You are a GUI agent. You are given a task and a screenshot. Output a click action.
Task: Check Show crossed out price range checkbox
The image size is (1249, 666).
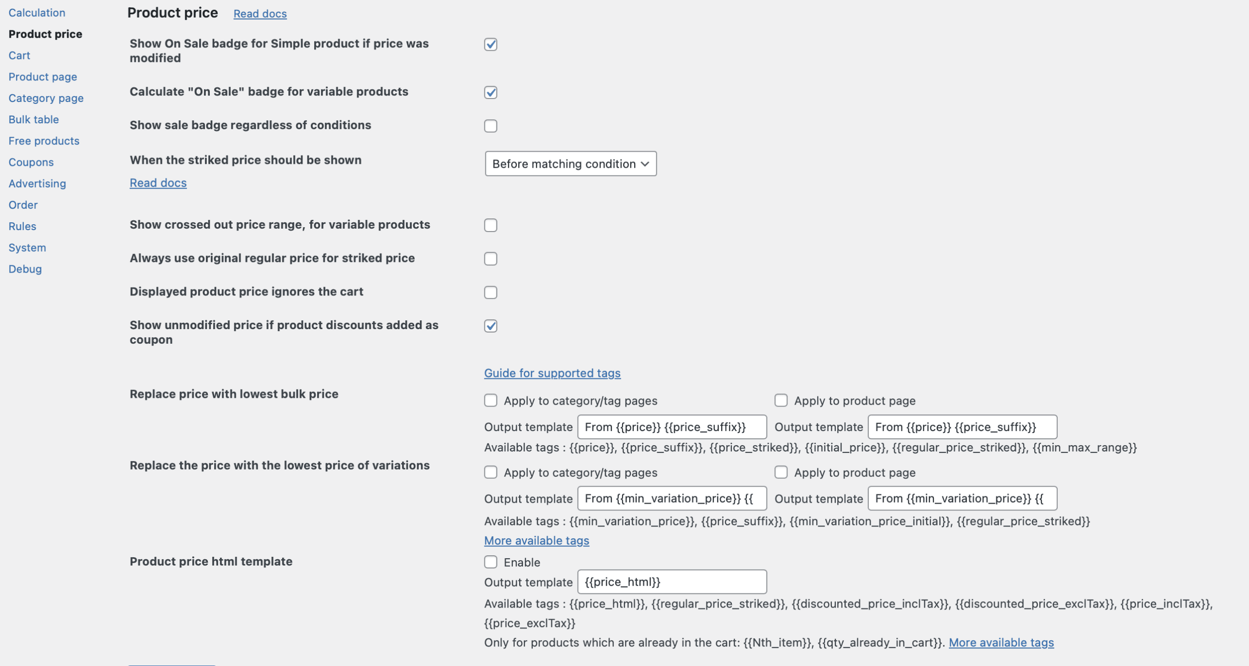pyautogui.click(x=490, y=225)
